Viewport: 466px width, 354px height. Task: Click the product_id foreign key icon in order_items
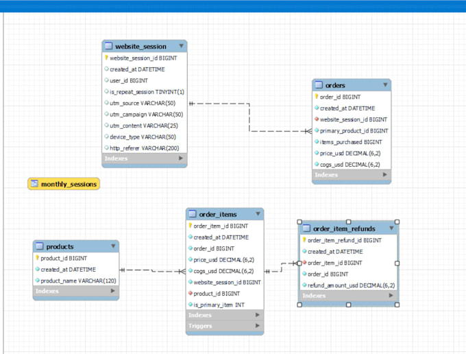point(190,294)
